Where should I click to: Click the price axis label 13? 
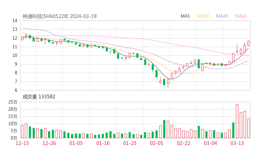[x=15, y=29]
